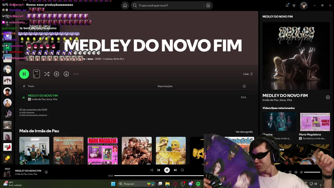Add now-playing track via plus in bottom bar
The height and width of the screenshot is (188, 334).
(x=46, y=172)
